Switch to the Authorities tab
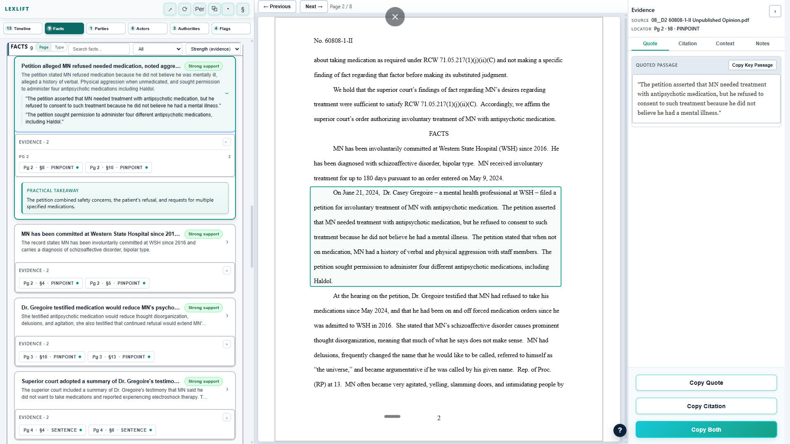 click(189, 28)
